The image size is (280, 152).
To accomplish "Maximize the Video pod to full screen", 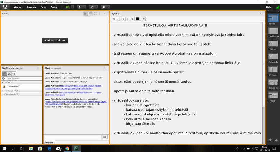I will point(96,14).
